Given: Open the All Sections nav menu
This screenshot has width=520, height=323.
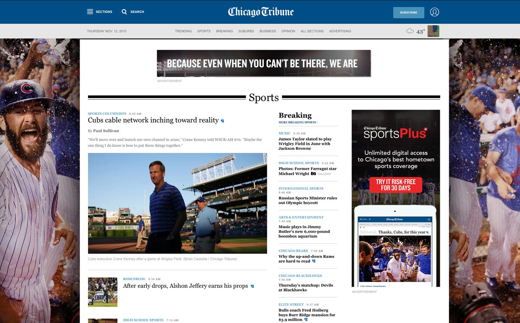Looking at the screenshot, I should [x=312, y=31].
